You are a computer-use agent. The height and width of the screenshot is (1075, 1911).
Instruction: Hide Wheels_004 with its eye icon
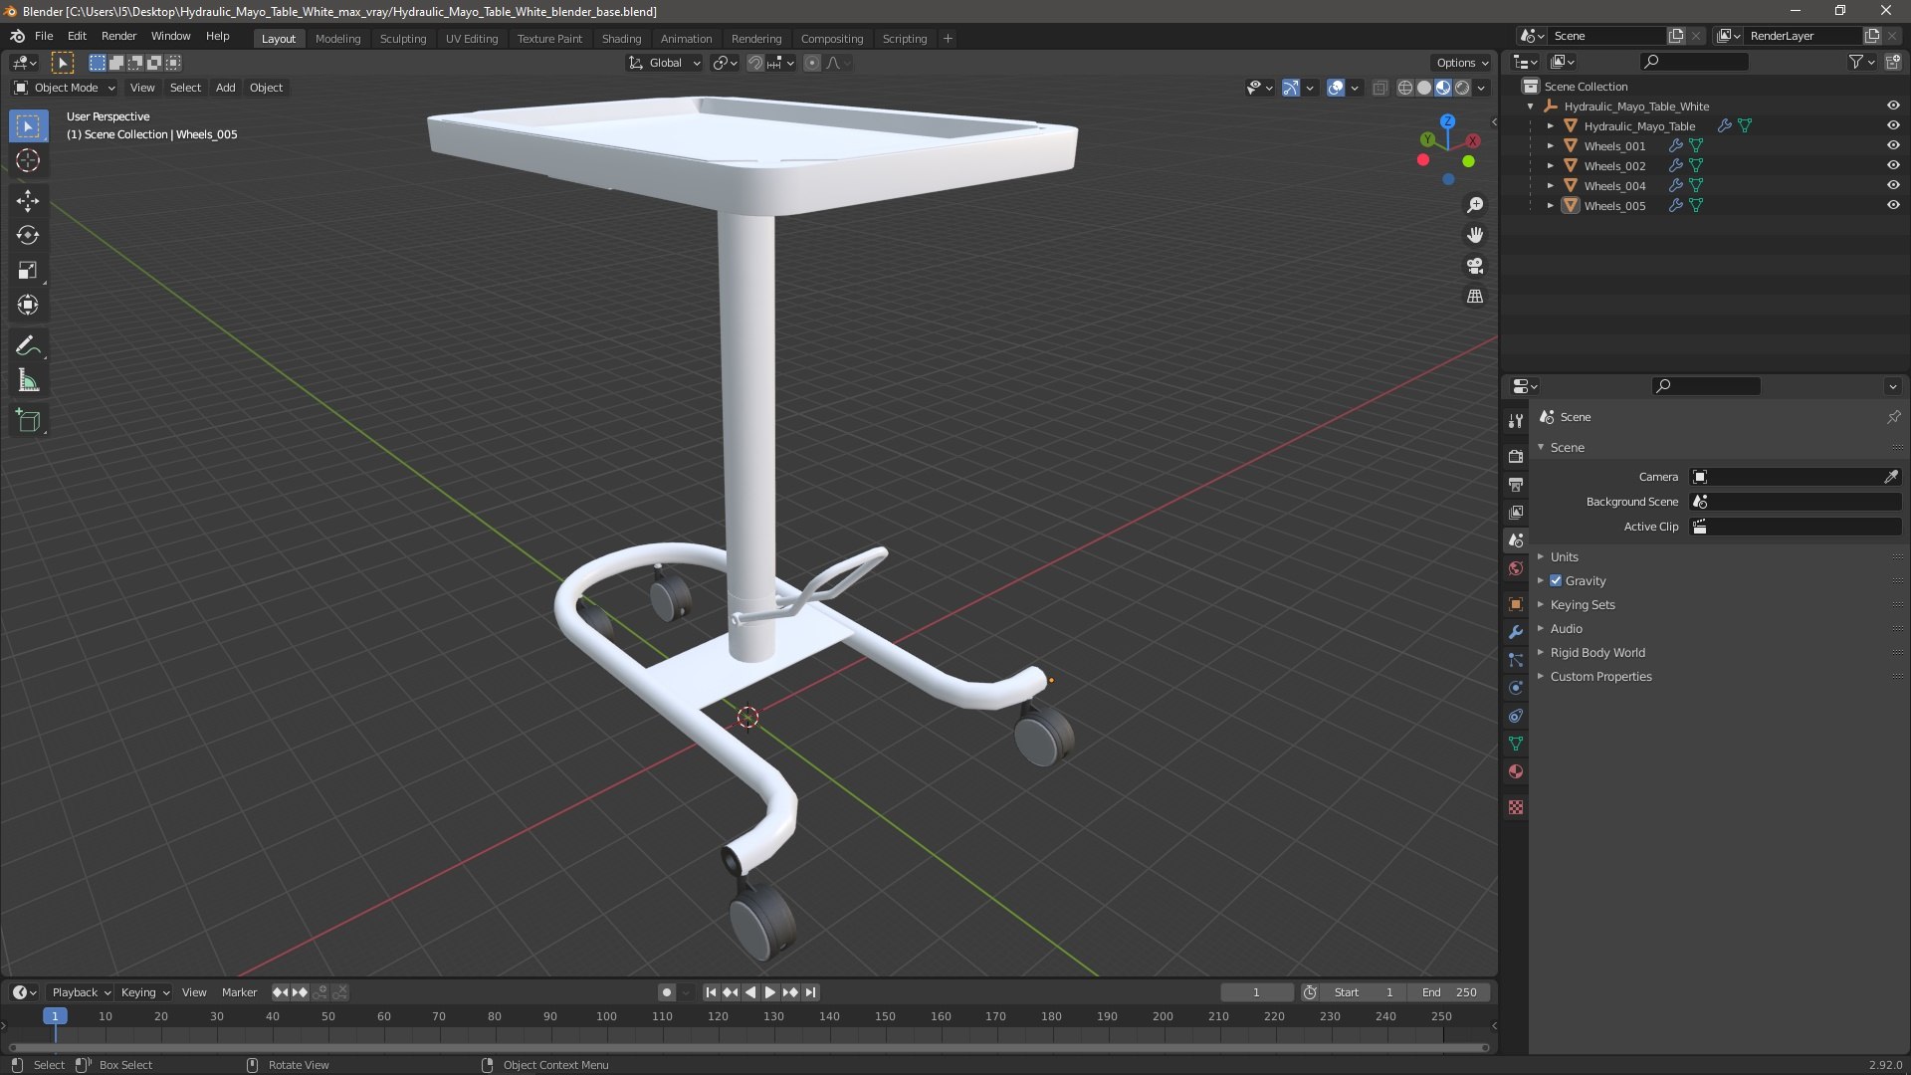point(1893,186)
